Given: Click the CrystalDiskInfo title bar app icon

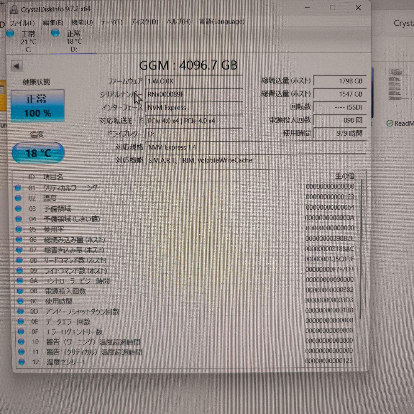Looking at the screenshot, I should point(14,10).
